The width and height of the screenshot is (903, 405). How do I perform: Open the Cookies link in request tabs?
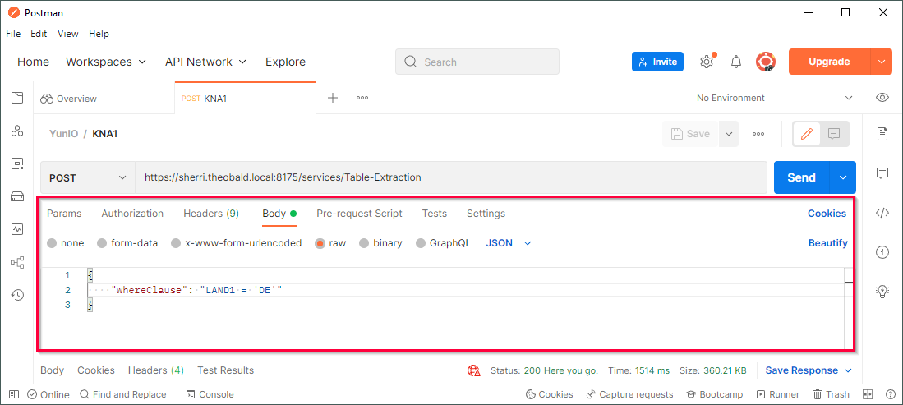(x=827, y=213)
